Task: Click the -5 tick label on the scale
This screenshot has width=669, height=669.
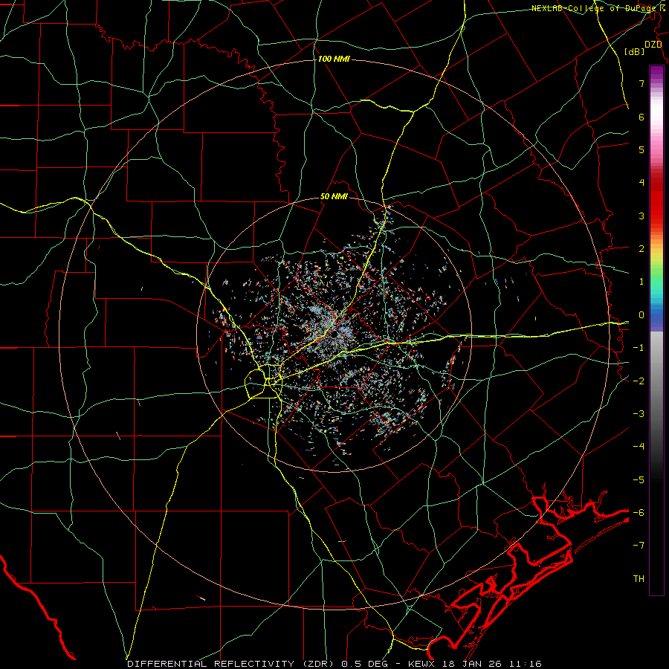Action: click(639, 480)
